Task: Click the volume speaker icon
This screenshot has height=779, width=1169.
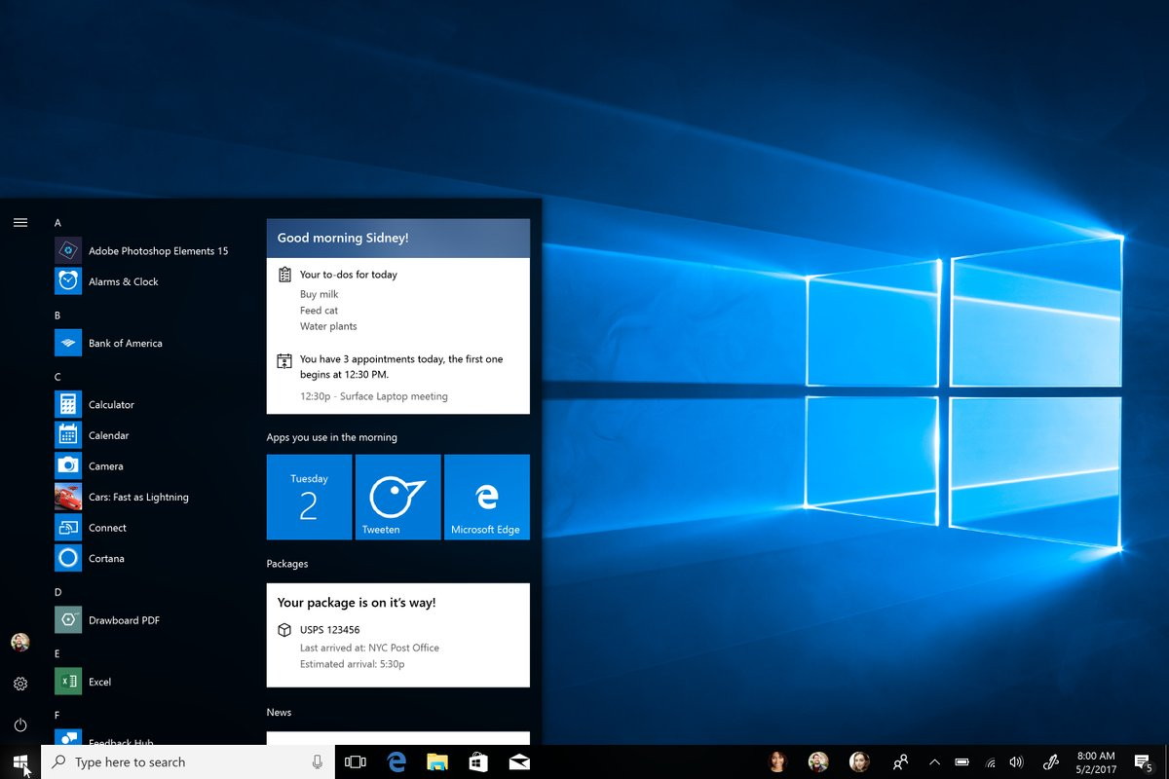Action: click(x=1017, y=761)
